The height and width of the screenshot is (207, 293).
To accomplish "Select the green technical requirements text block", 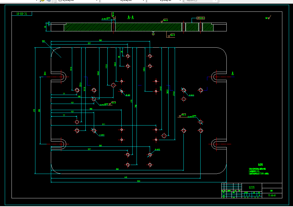I will (258, 169).
